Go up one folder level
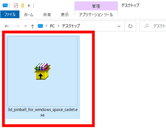This screenshot has height=139, width=166. (x=33, y=26)
